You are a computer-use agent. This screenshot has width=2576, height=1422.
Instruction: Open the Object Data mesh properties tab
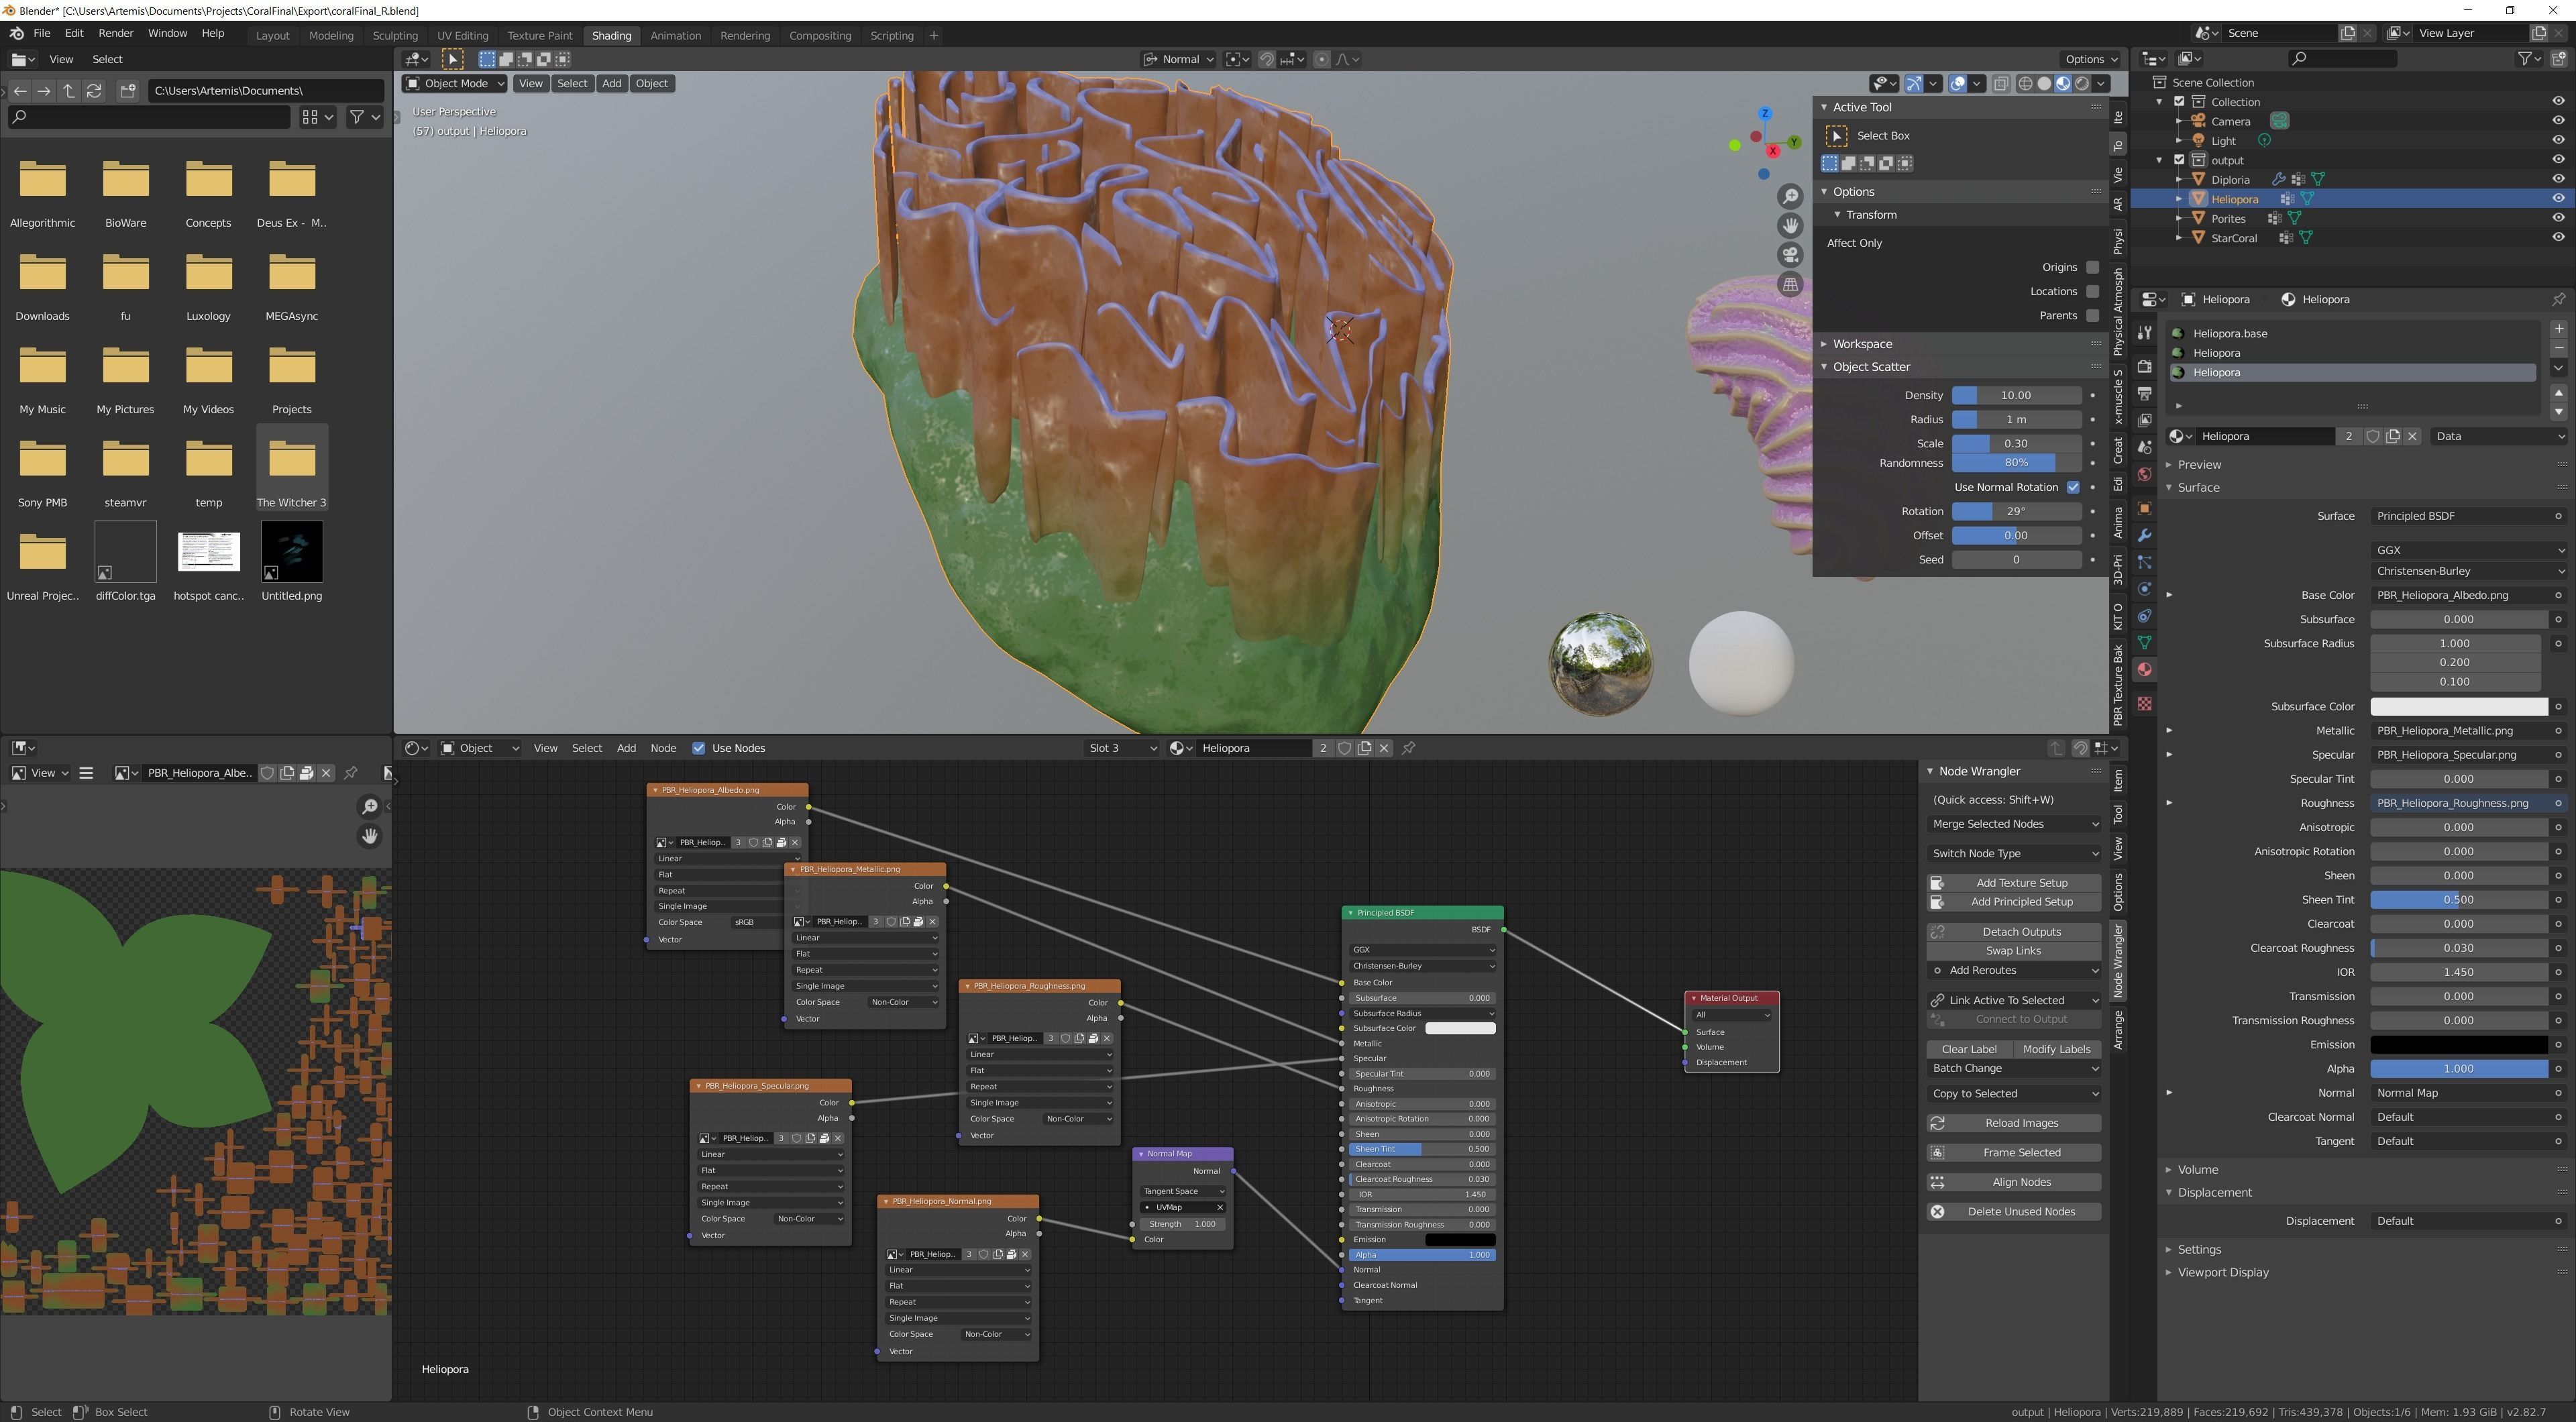(2144, 643)
